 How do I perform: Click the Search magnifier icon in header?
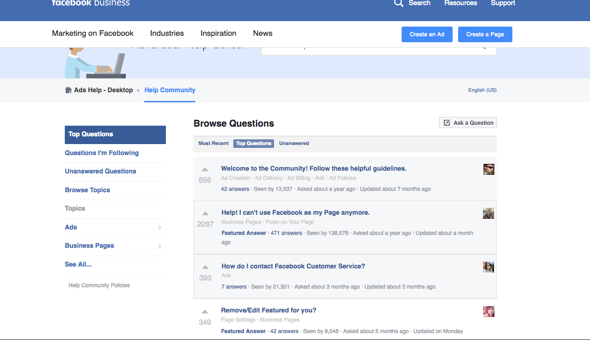pos(399,3)
